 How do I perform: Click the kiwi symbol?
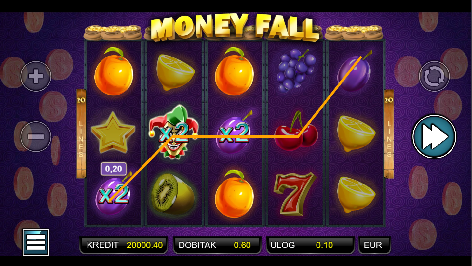(173, 194)
